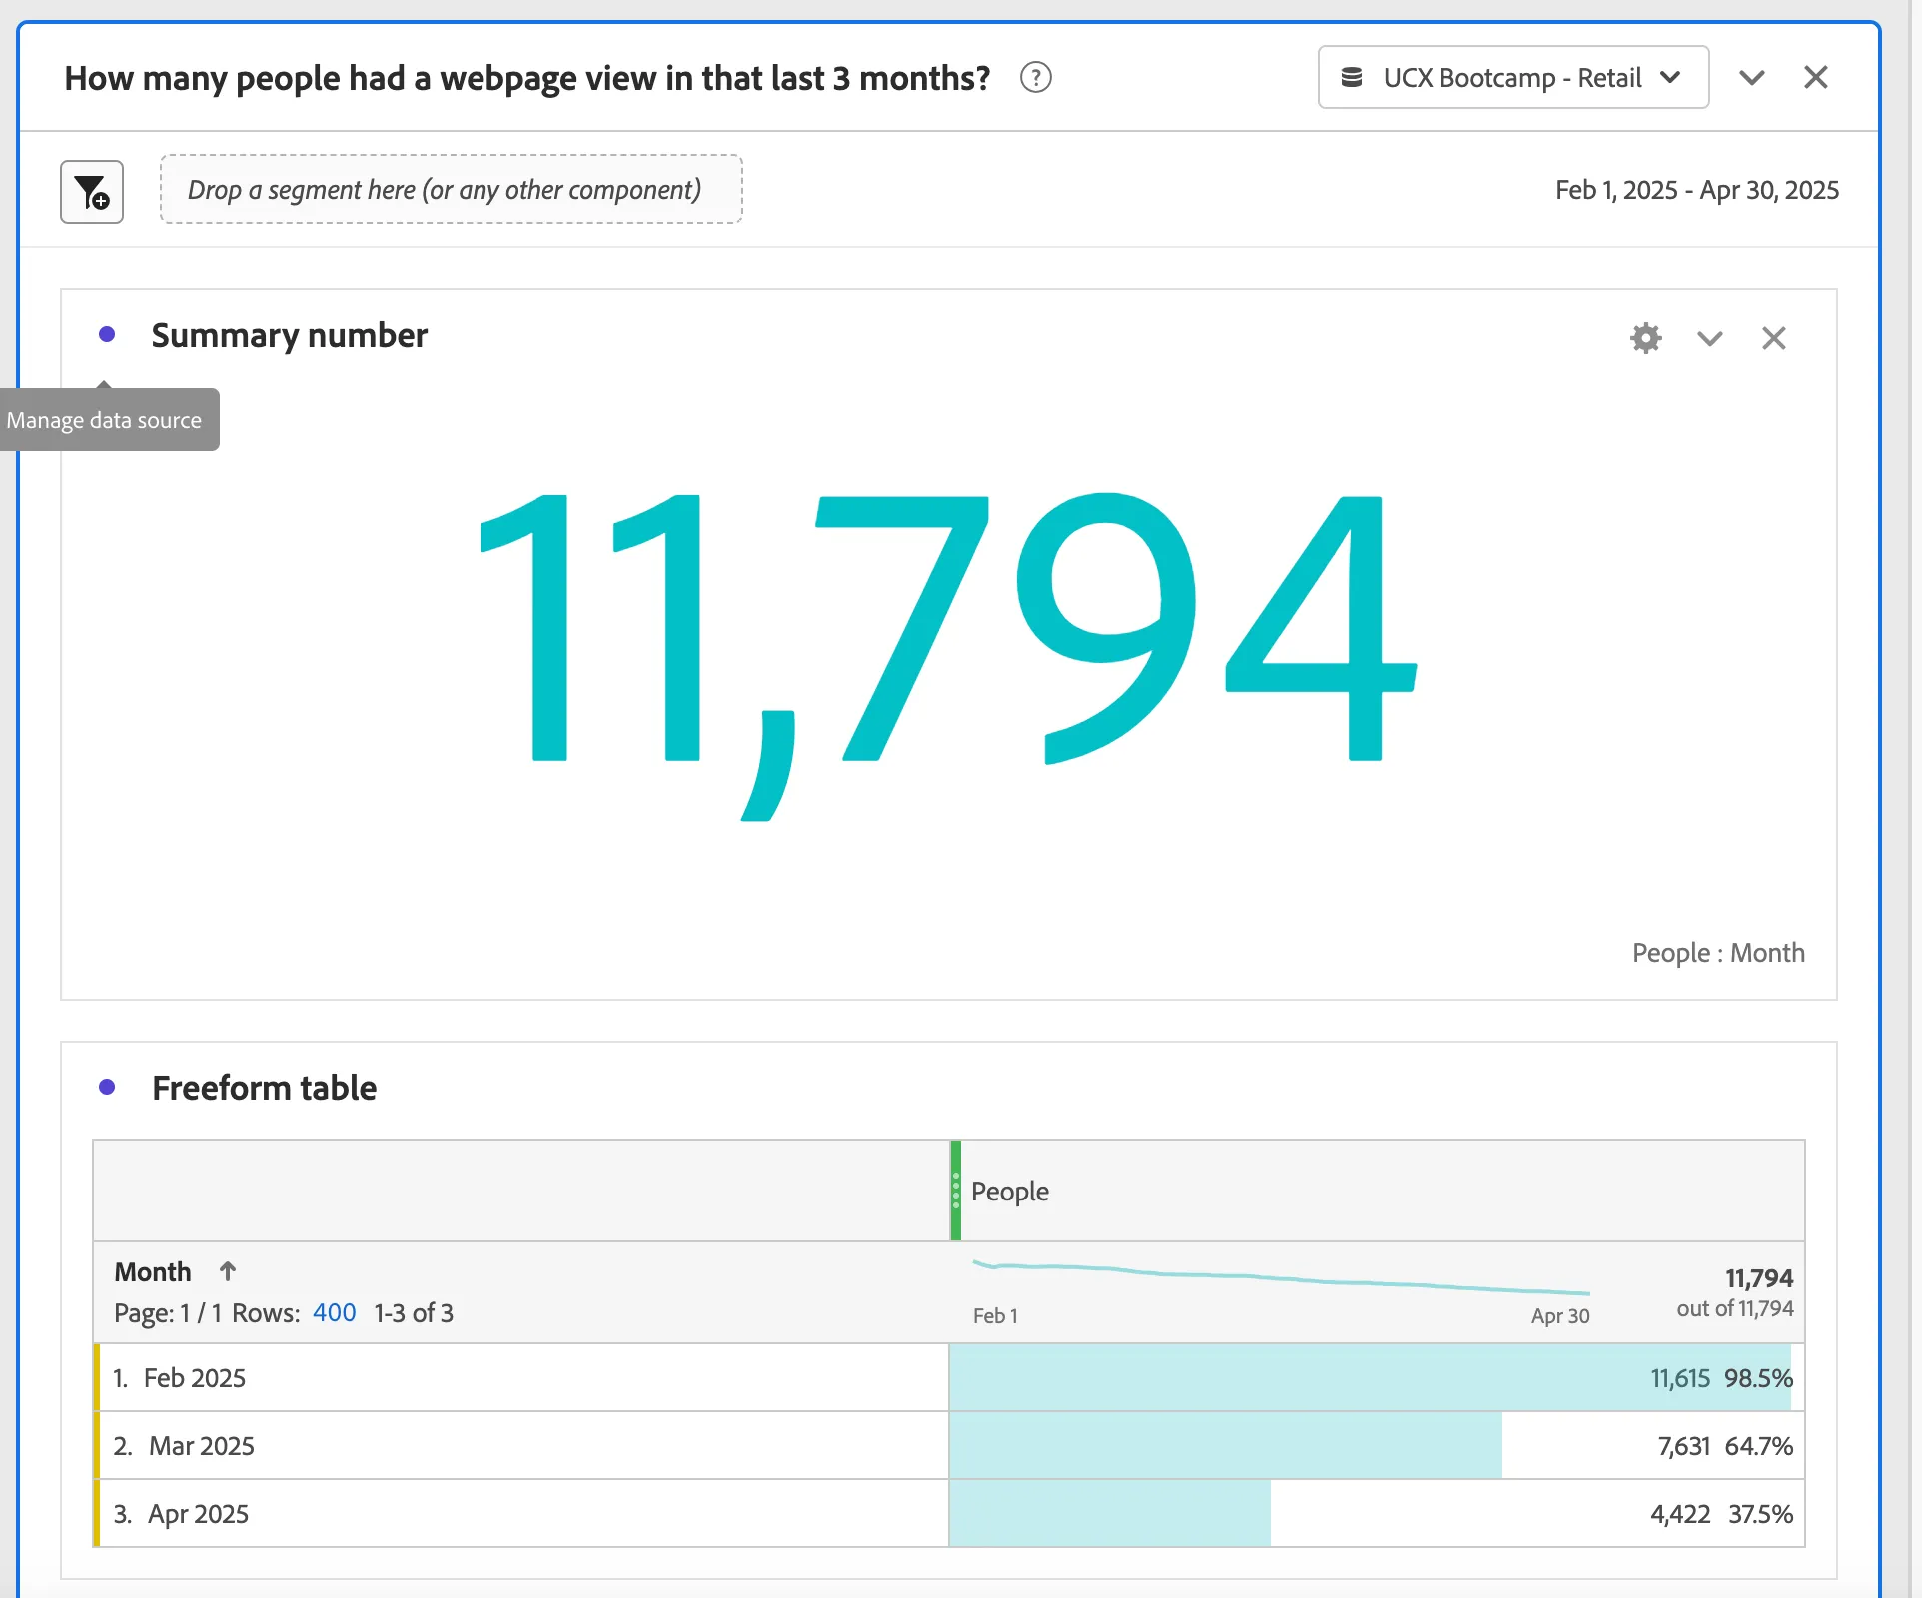The width and height of the screenshot is (1922, 1598).
Task: Change rows per page via the 400 link
Action: coord(334,1312)
